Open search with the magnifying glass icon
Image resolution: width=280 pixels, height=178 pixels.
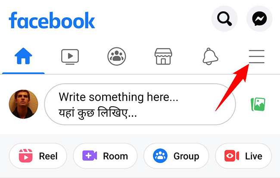click(224, 18)
